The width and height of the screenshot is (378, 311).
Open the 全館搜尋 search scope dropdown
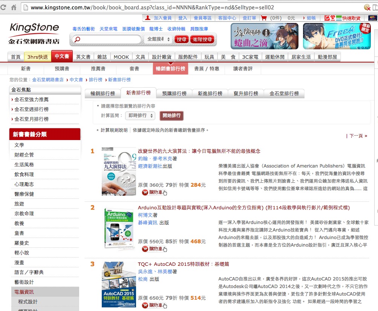[158, 39]
